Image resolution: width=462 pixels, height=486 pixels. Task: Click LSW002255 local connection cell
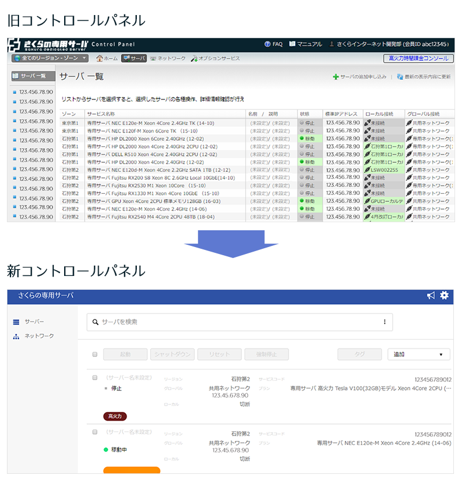(x=383, y=170)
